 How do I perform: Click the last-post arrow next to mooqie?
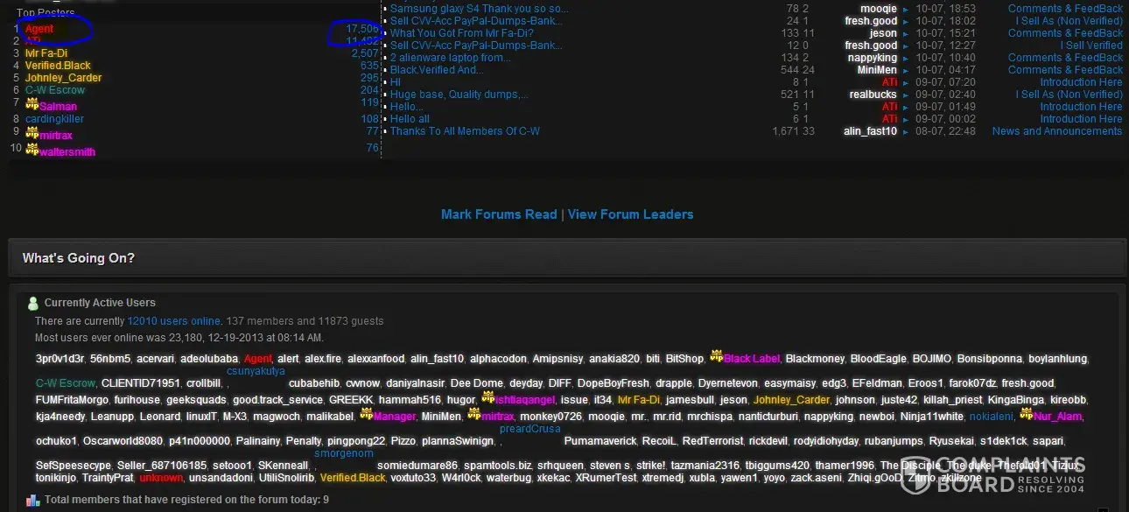point(906,9)
